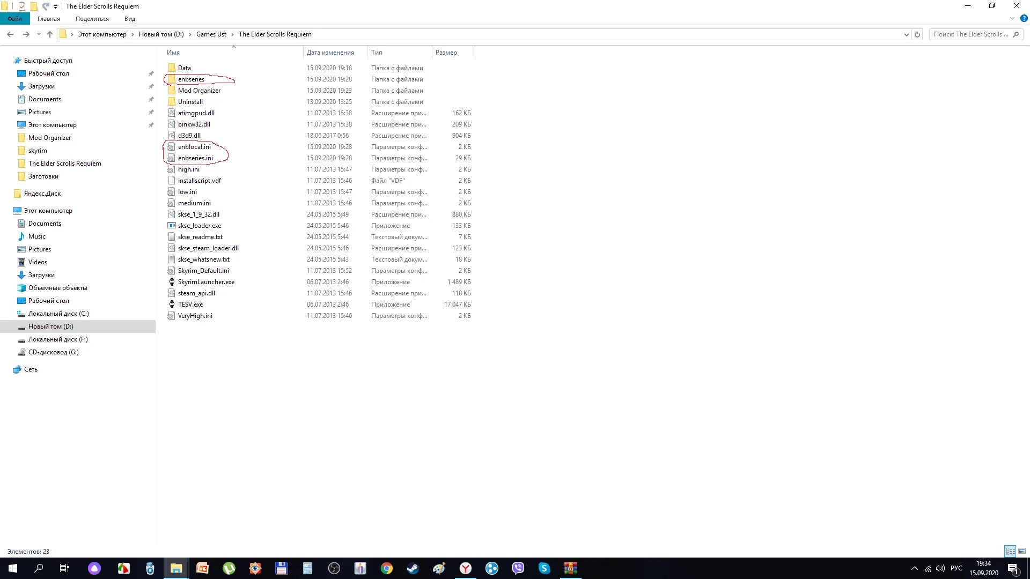This screenshot has width=1030, height=579.
Task: Open the recent locations dropdown arrow
Action: (x=39, y=34)
